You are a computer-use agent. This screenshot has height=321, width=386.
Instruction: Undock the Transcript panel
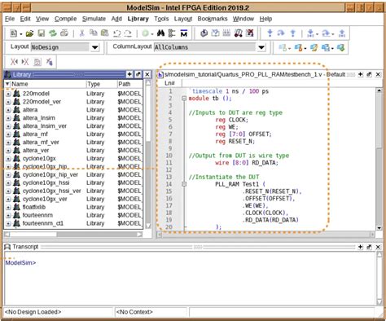click(369, 247)
